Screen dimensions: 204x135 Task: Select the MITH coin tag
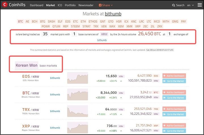[x=166, y=21]
